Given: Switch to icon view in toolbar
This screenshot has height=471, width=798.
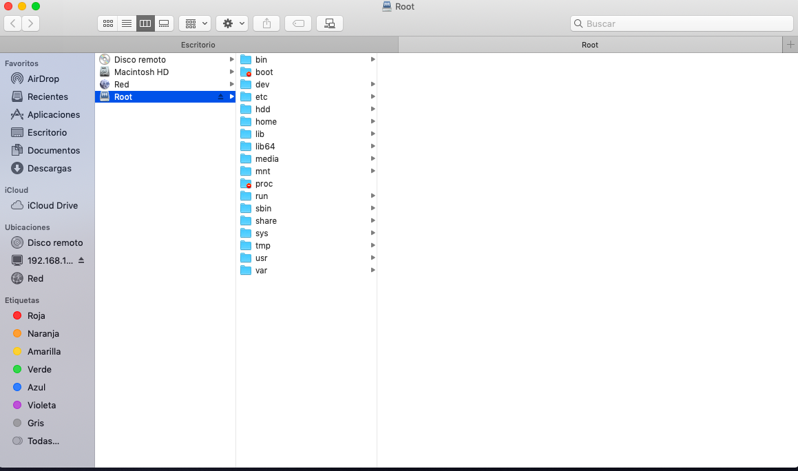Looking at the screenshot, I should click(x=108, y=23).
